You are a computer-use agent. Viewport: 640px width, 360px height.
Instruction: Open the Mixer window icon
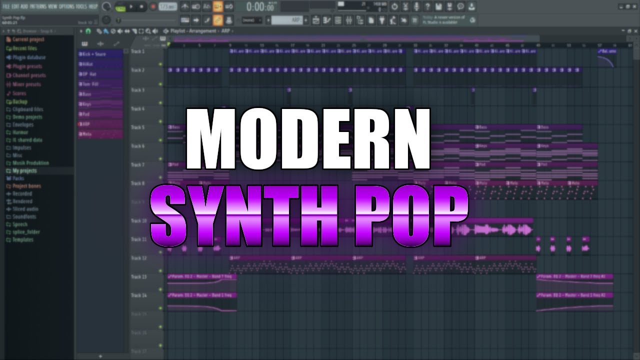(349, 20)
